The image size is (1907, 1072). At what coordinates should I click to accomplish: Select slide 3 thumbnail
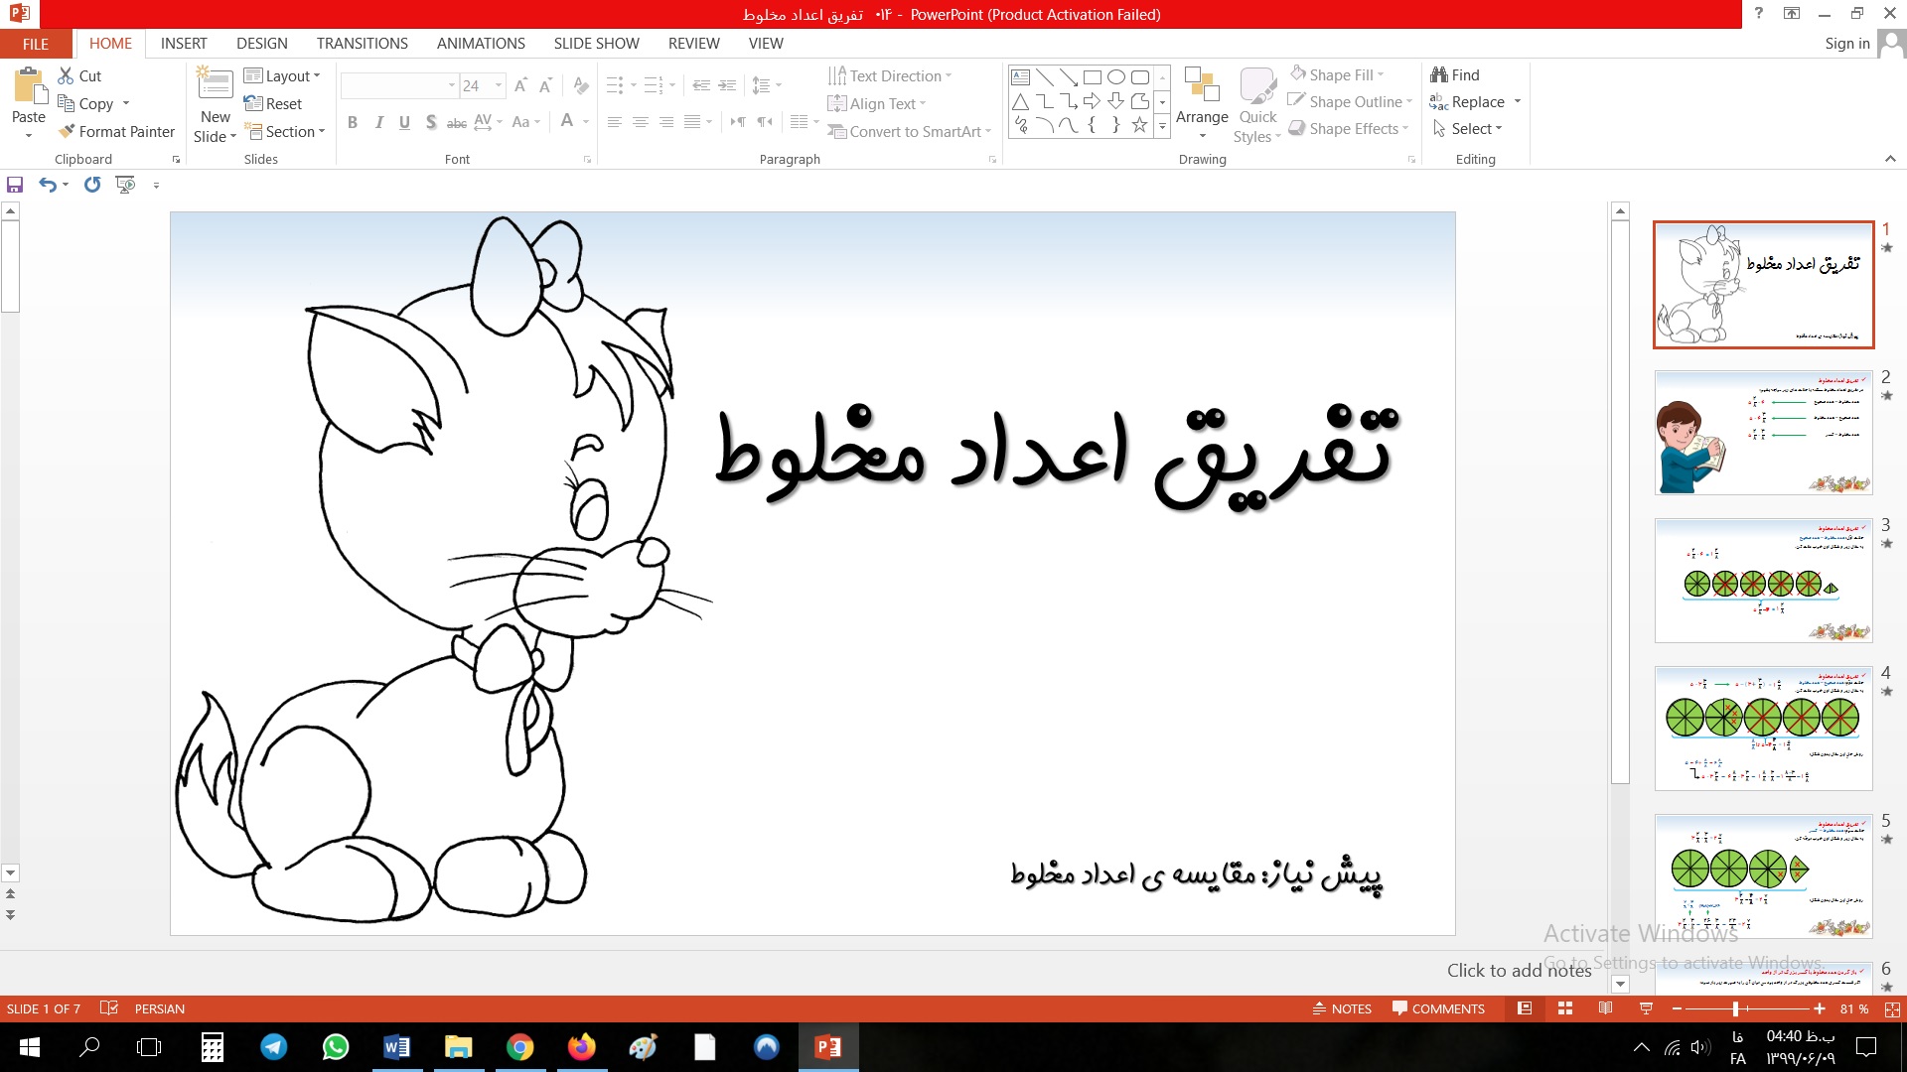click(1763, 581)
